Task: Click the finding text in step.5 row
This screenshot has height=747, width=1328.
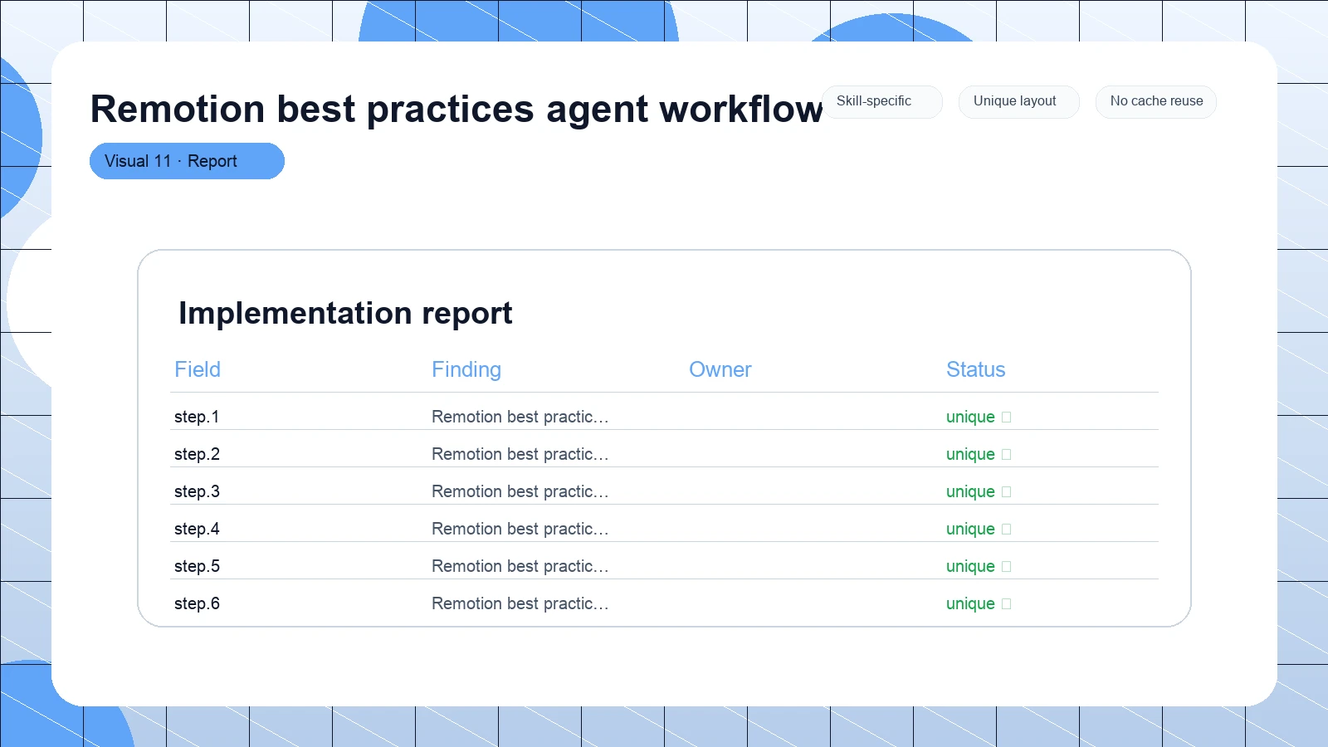Action: [x=520, y=566]
